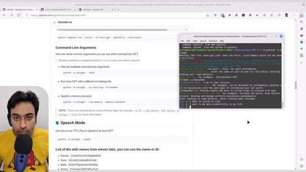Click 'python -m autogpt --speak' code
Screen dimensions: 306x172
coord(75,139)
